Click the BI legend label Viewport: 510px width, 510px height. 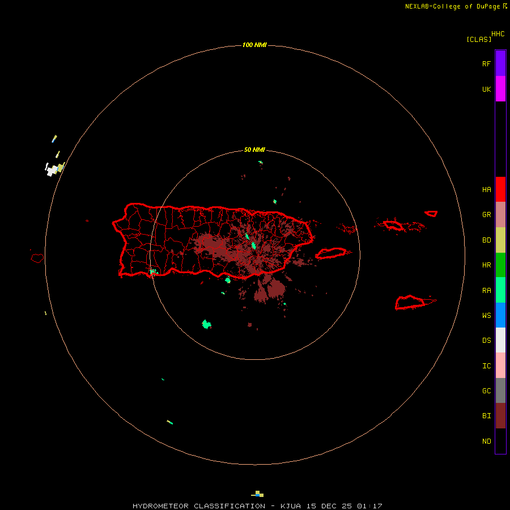point(486,416)
